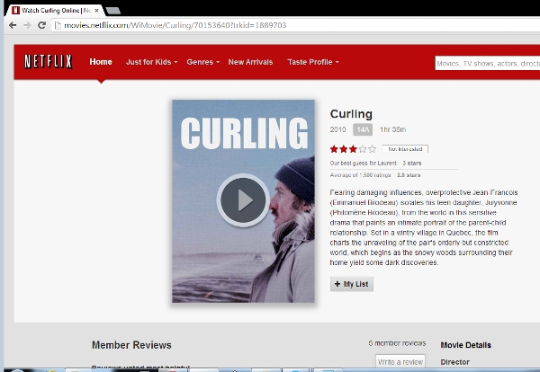The image size is (540, 372).
Task: Click 'Our best guess for Laurent' text
Action: tap(364, 163)
